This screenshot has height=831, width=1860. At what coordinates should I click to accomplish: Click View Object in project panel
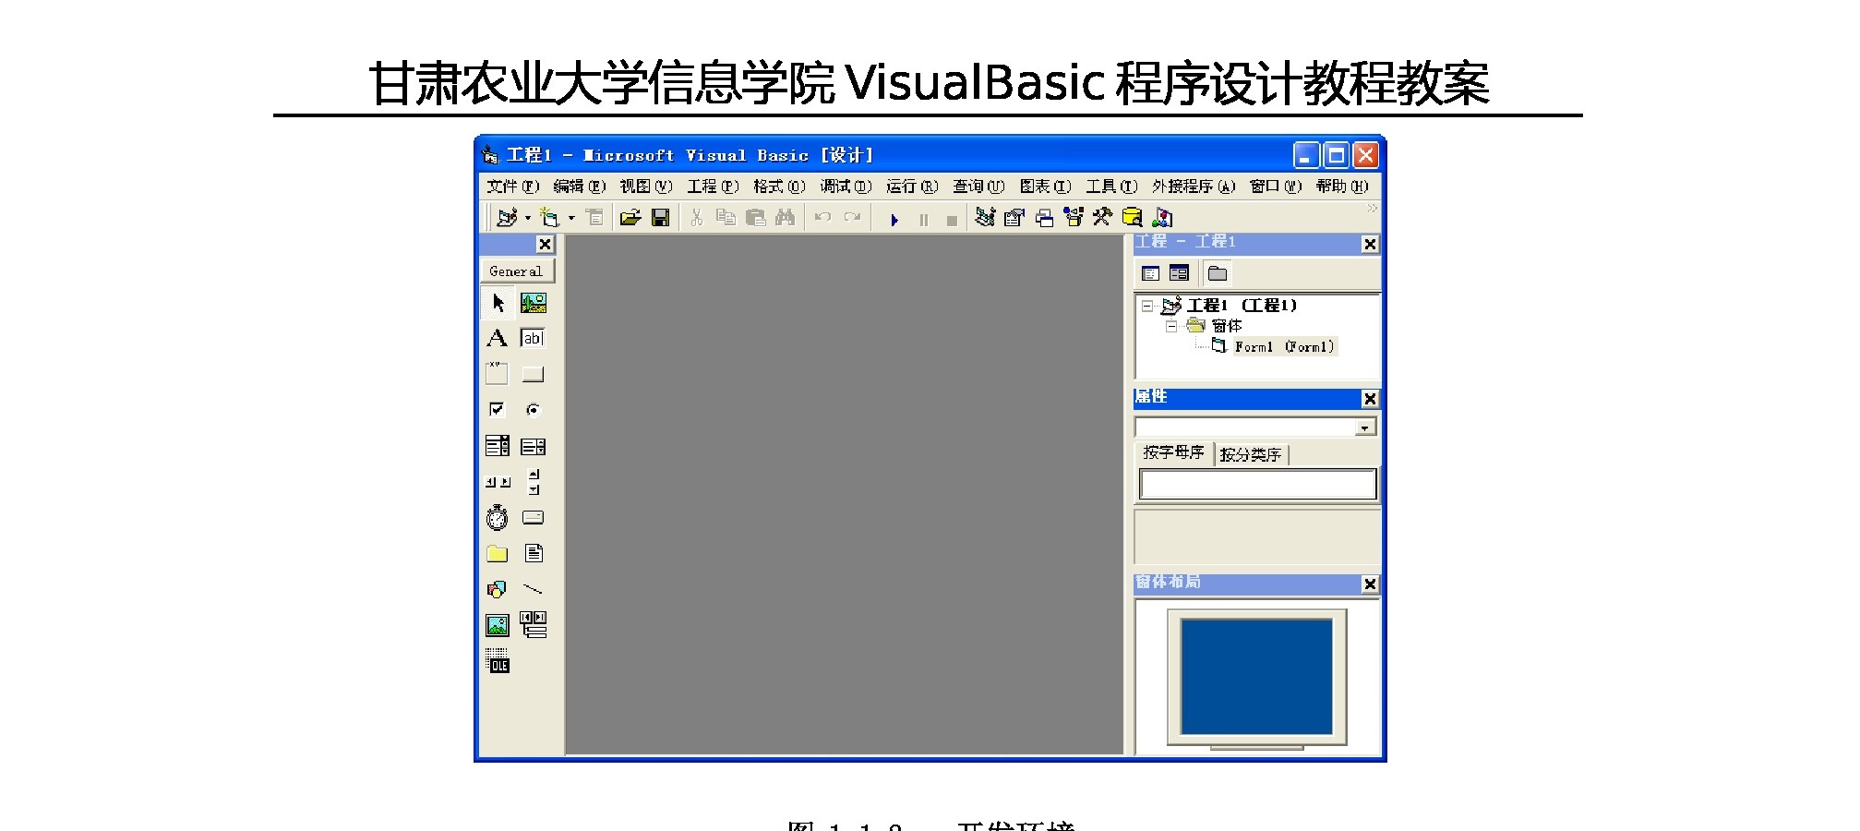click(1179, 273)
